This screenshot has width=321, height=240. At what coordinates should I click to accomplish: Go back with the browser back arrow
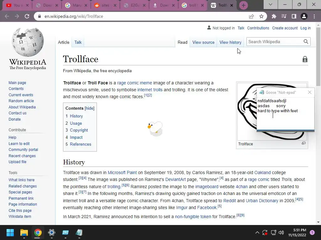pos(7,16)
